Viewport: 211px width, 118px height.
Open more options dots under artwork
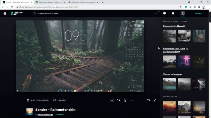[132, 100]
